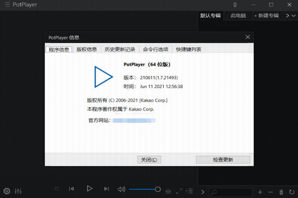Skip to next track
Viewport: 298px width, 198px height.
[106, 189]
